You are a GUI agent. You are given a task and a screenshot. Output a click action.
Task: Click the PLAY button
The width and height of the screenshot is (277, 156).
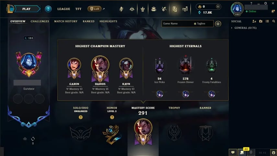[x=27, y=9]
